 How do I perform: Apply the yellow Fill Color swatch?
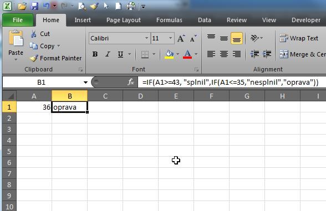pos(169,54)
